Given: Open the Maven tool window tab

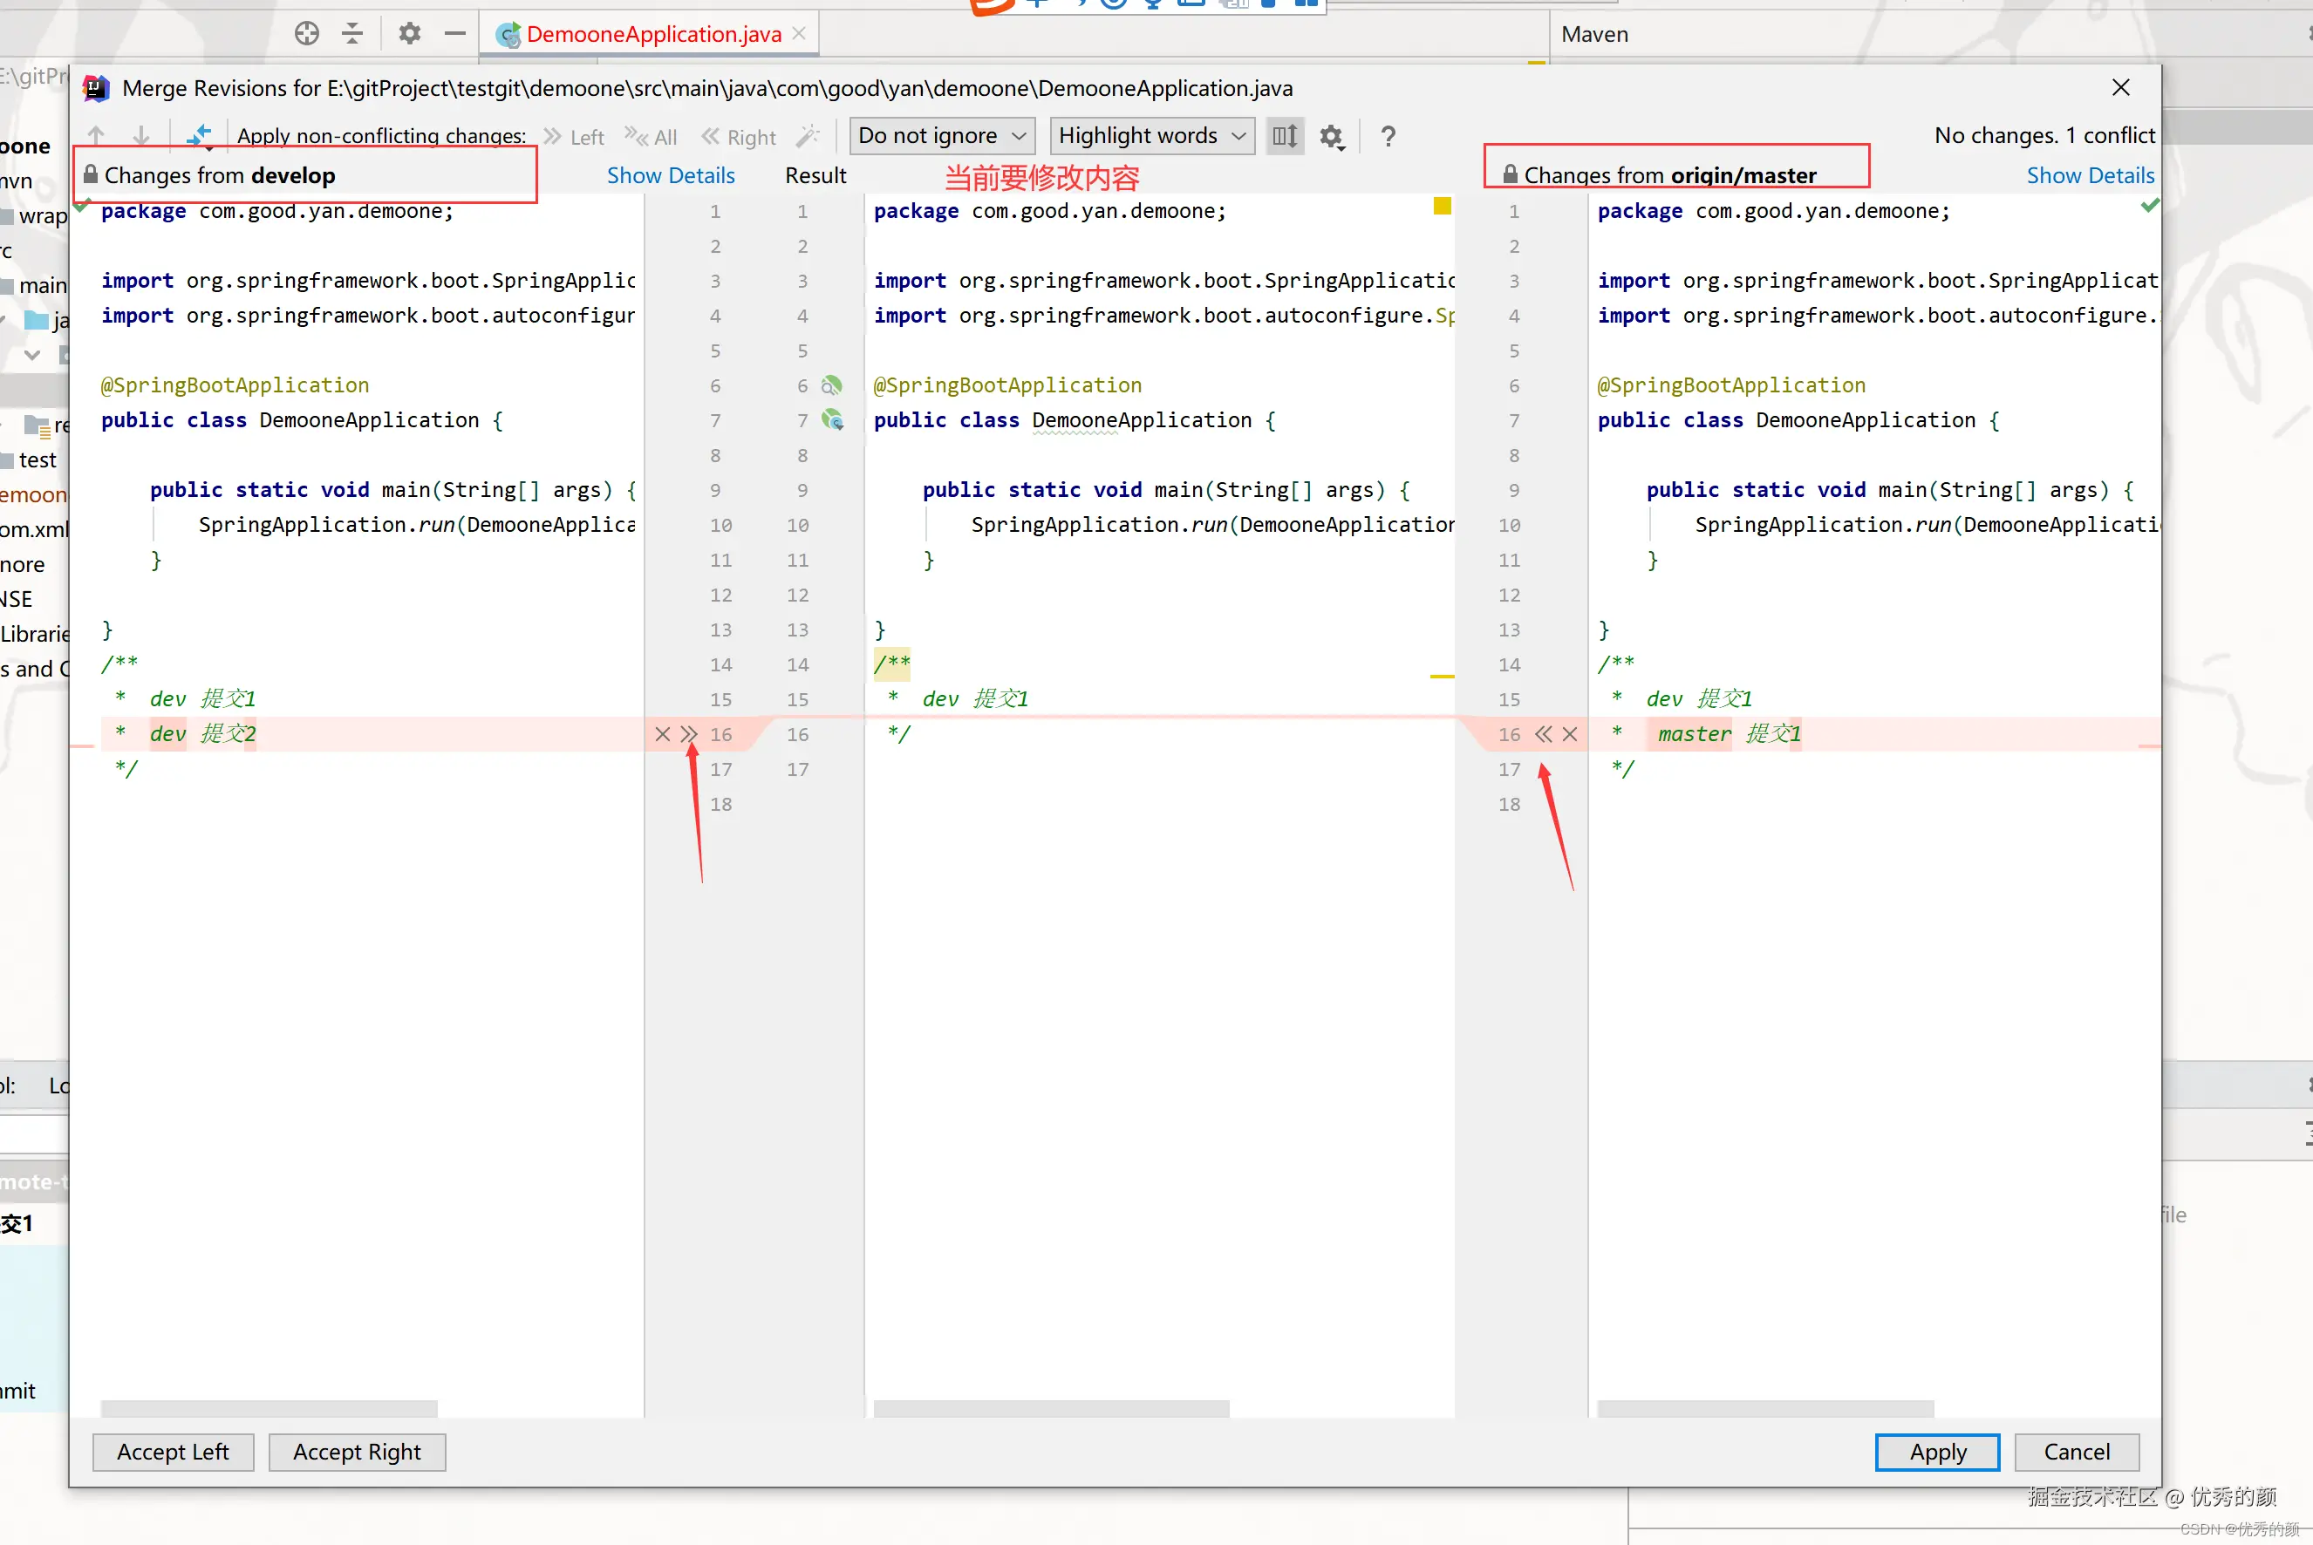Looking at the screenshot, I should pos(1593,35).
